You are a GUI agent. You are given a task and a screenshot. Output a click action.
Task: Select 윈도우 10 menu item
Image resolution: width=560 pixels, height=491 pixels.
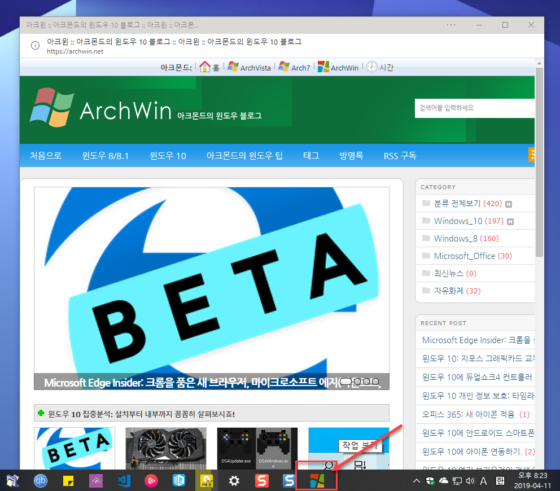coord(168,156)
